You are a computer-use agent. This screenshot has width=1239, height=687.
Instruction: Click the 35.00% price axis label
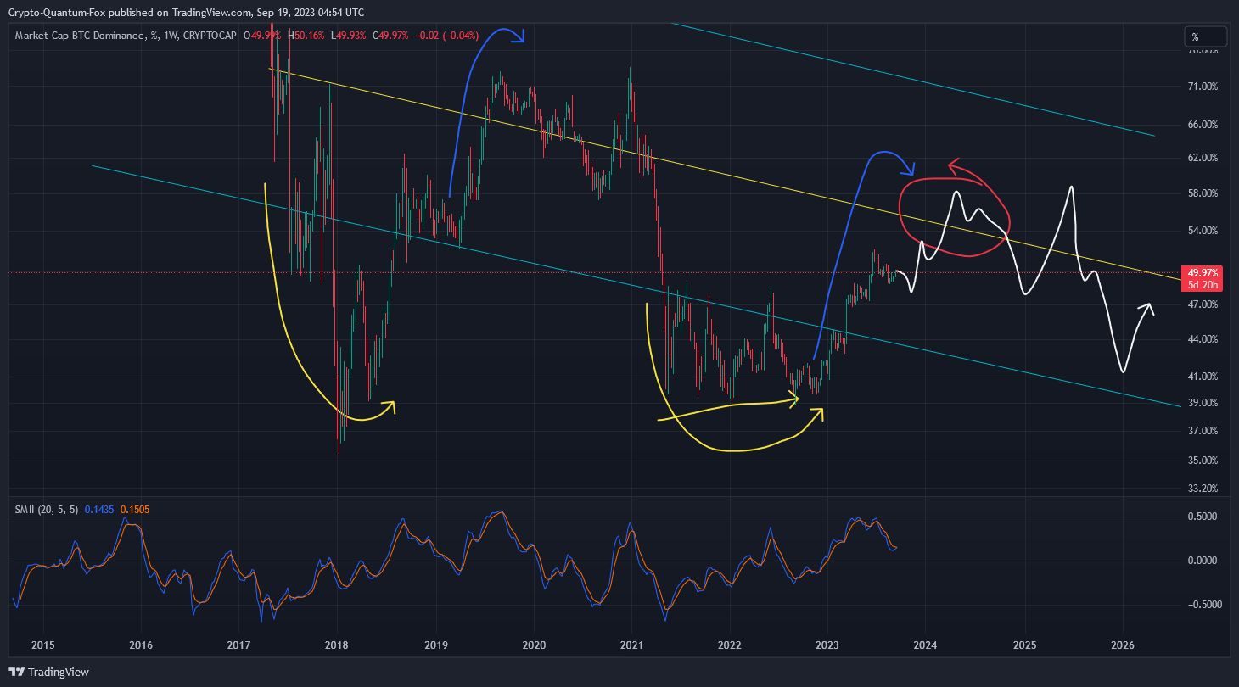point(1203,461)
